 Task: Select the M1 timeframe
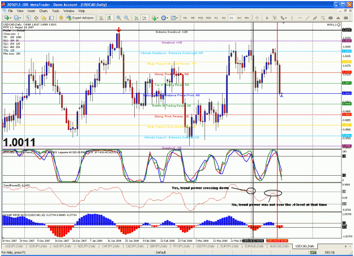click(185, 18)
